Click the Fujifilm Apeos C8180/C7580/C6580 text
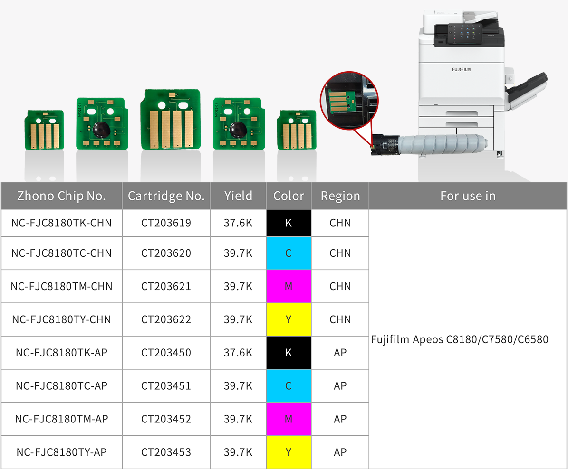Screen dimensions: 568x469 coord(460,339)
